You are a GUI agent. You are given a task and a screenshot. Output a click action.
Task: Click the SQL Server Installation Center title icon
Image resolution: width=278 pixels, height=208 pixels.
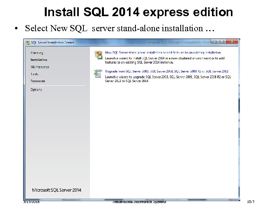(x=28, y=43)
